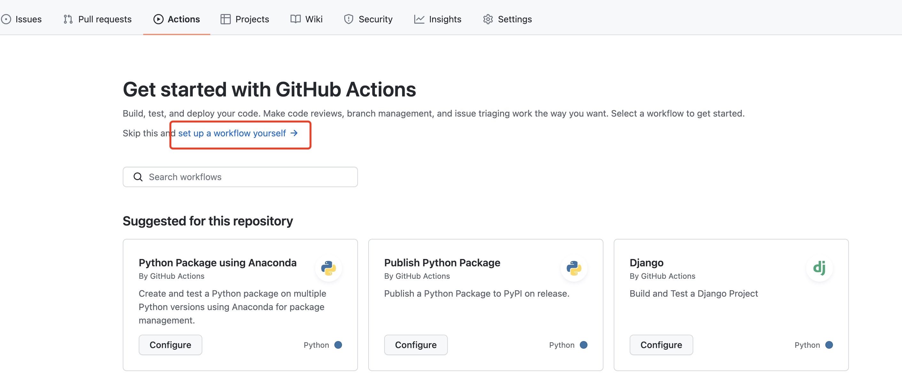Click the Security shield icon

[348, 19]
